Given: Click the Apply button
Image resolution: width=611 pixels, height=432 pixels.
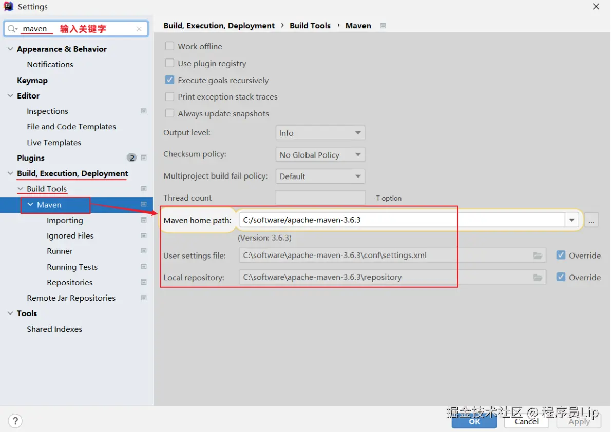Looking at the screenshot, I should pyautogui.click(x=579, y=421).
